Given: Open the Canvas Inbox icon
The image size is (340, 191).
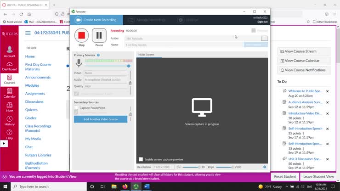Looking at the screenshot, I should (x=9, y=106).
